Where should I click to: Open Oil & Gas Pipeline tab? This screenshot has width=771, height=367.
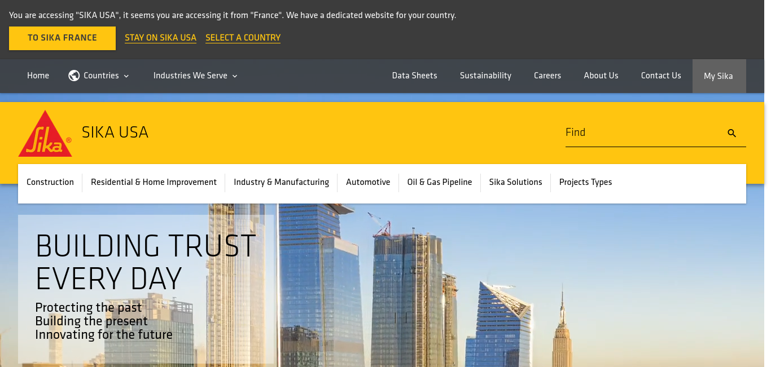(x=440, y=182)
